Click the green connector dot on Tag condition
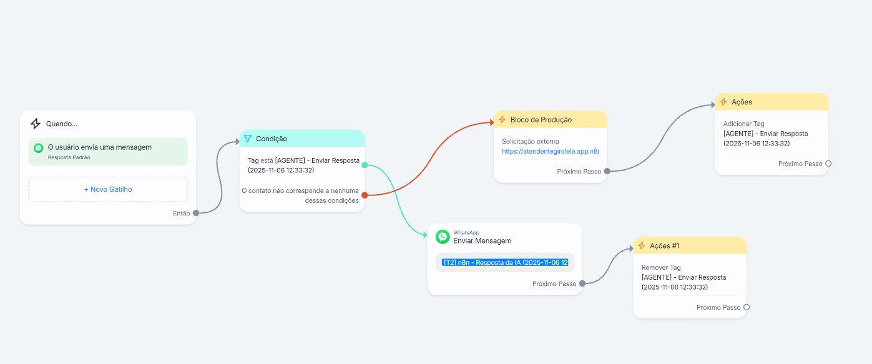The width and height of the screenshot is (872, 364). (x=365, y=165)
